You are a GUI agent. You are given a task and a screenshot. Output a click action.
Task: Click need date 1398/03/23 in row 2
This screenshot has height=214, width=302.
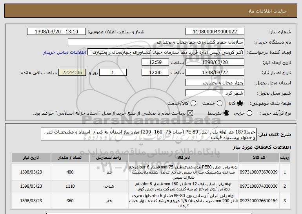31,186
